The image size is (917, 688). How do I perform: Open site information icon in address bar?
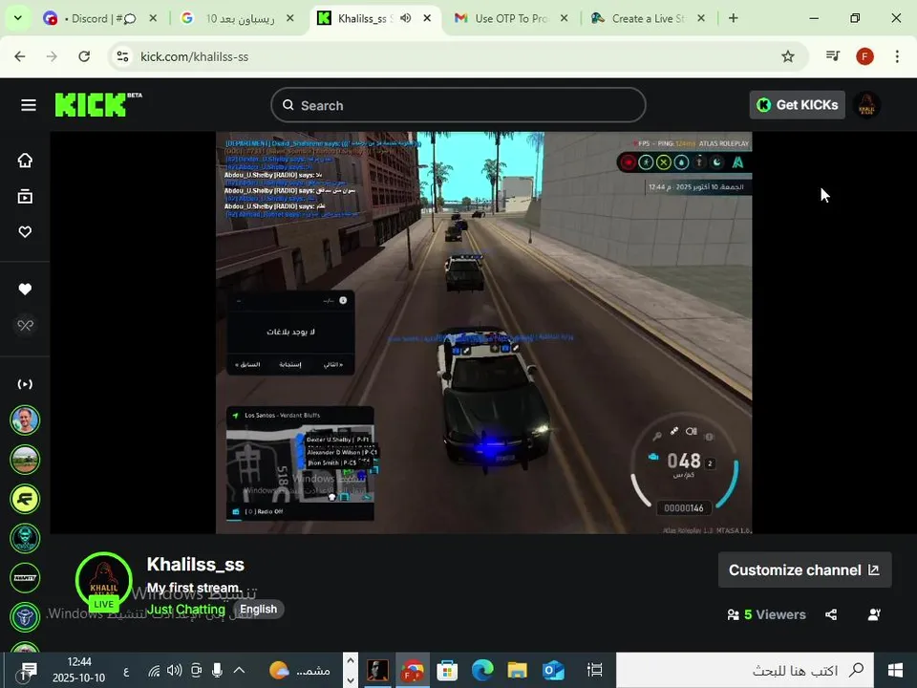pyautogui.click(x=123, y=56)
